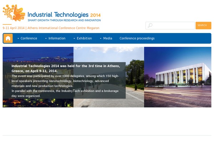Expand the Information dropdown arrow
This screenshot has width=214, height=142.
pyautogui.click(x=46, y=38)
